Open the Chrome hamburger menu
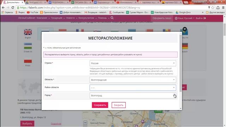Screen dimensions: 226x127 click(223, 8)
